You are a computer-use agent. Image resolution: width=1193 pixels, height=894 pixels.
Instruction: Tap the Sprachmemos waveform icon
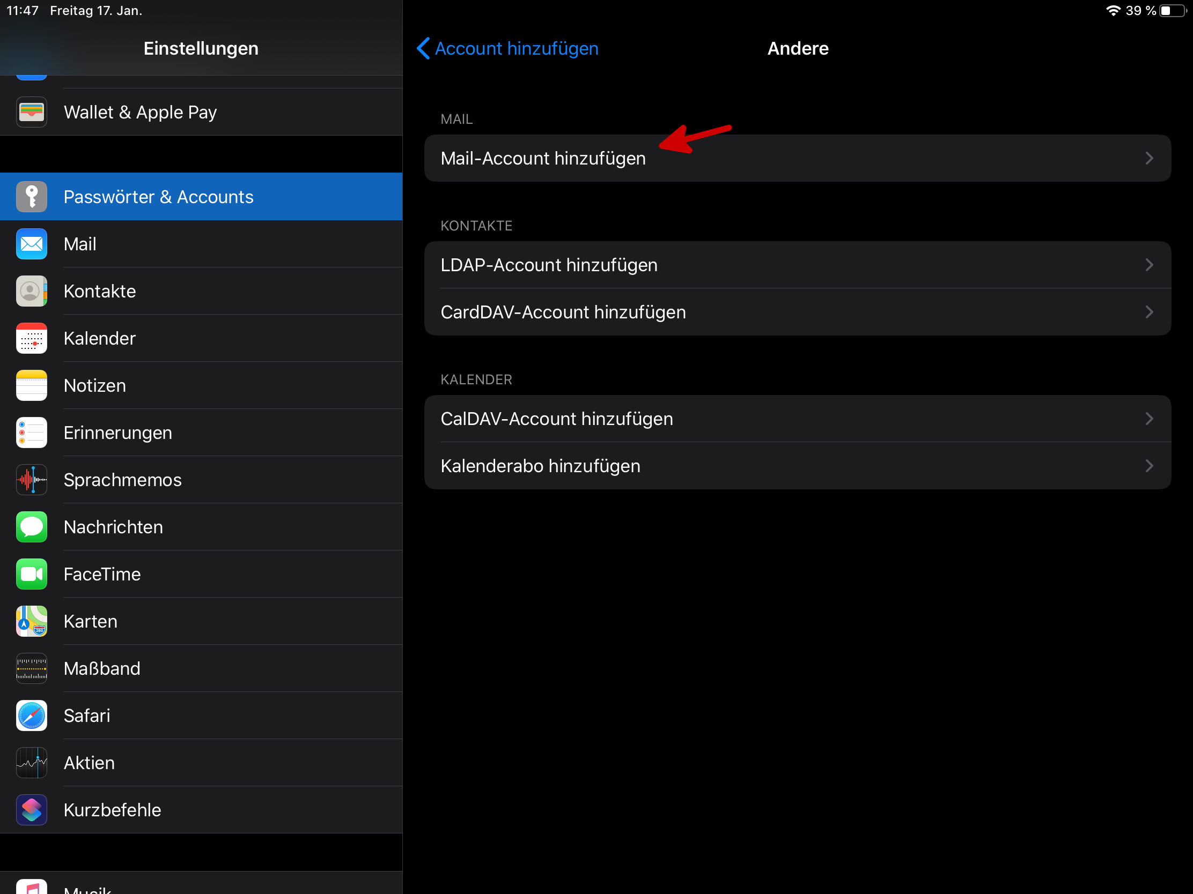click(x=31, y=480)
